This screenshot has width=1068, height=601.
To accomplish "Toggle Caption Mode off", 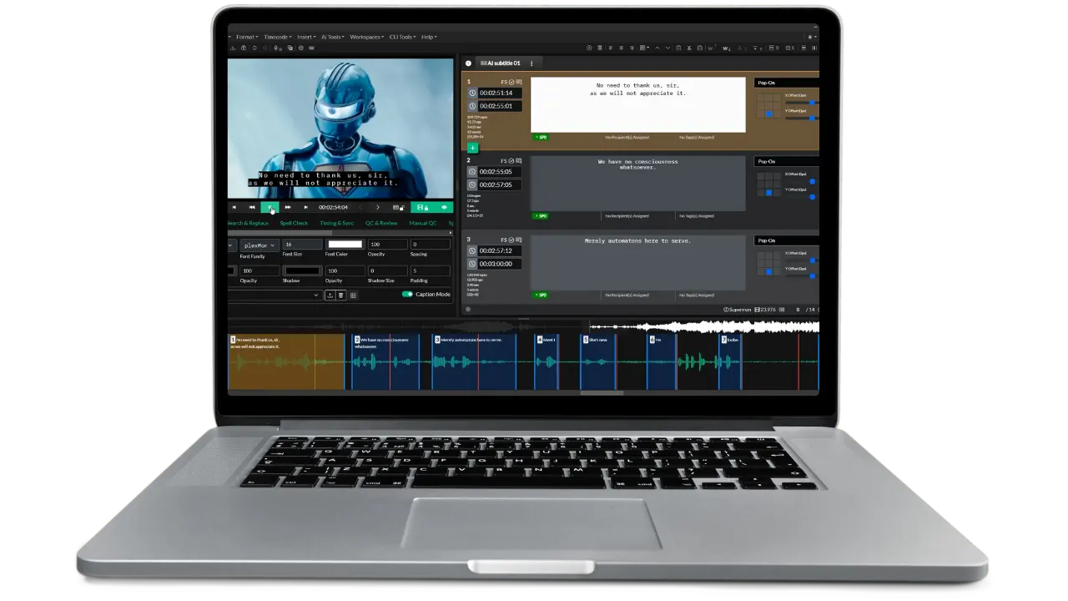I will coord(407,294).
